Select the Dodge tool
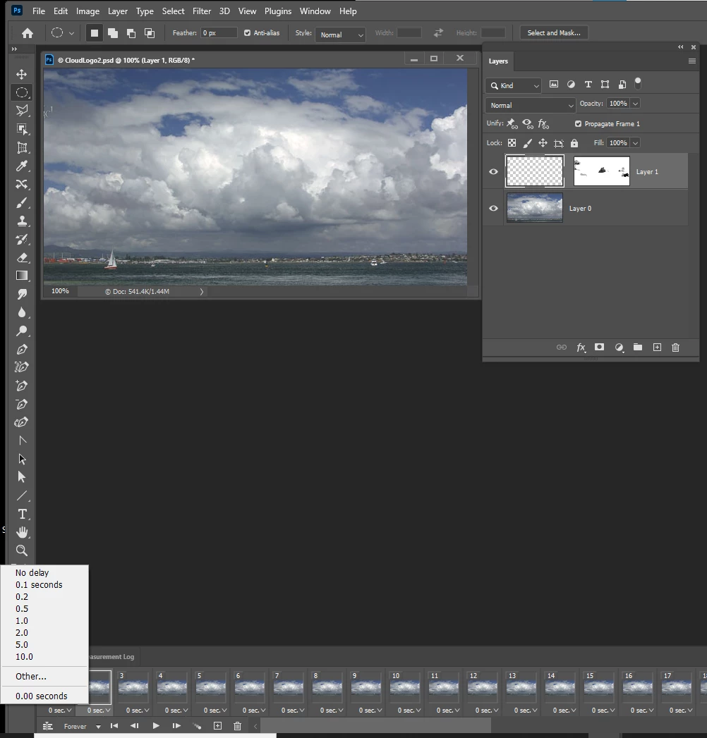This screenshot has width=707, height=738. (22, 331)
